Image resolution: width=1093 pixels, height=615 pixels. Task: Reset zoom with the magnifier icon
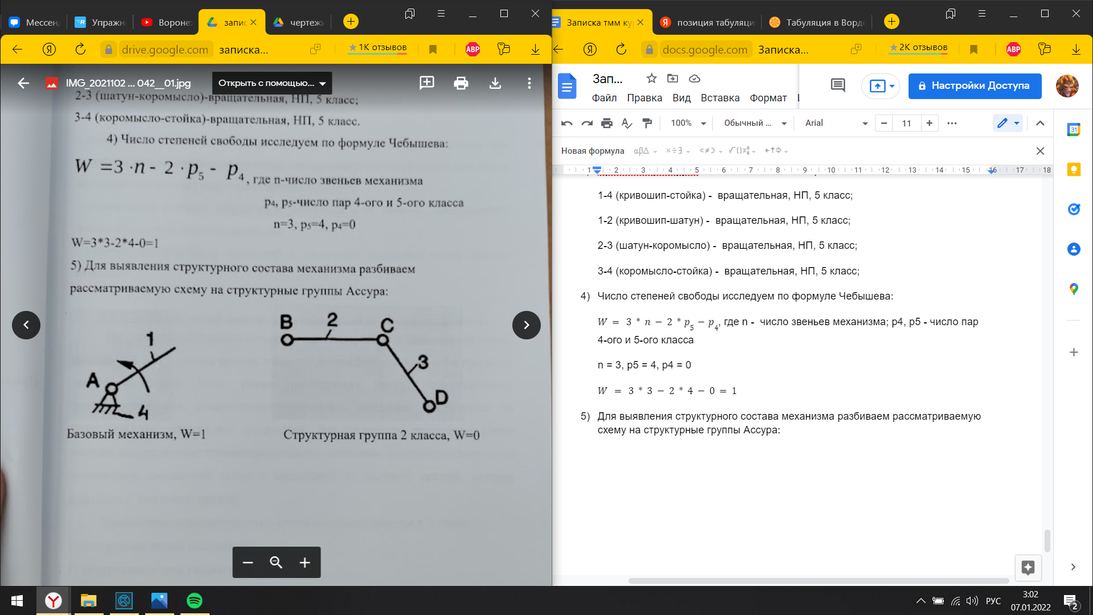(276, 563)
